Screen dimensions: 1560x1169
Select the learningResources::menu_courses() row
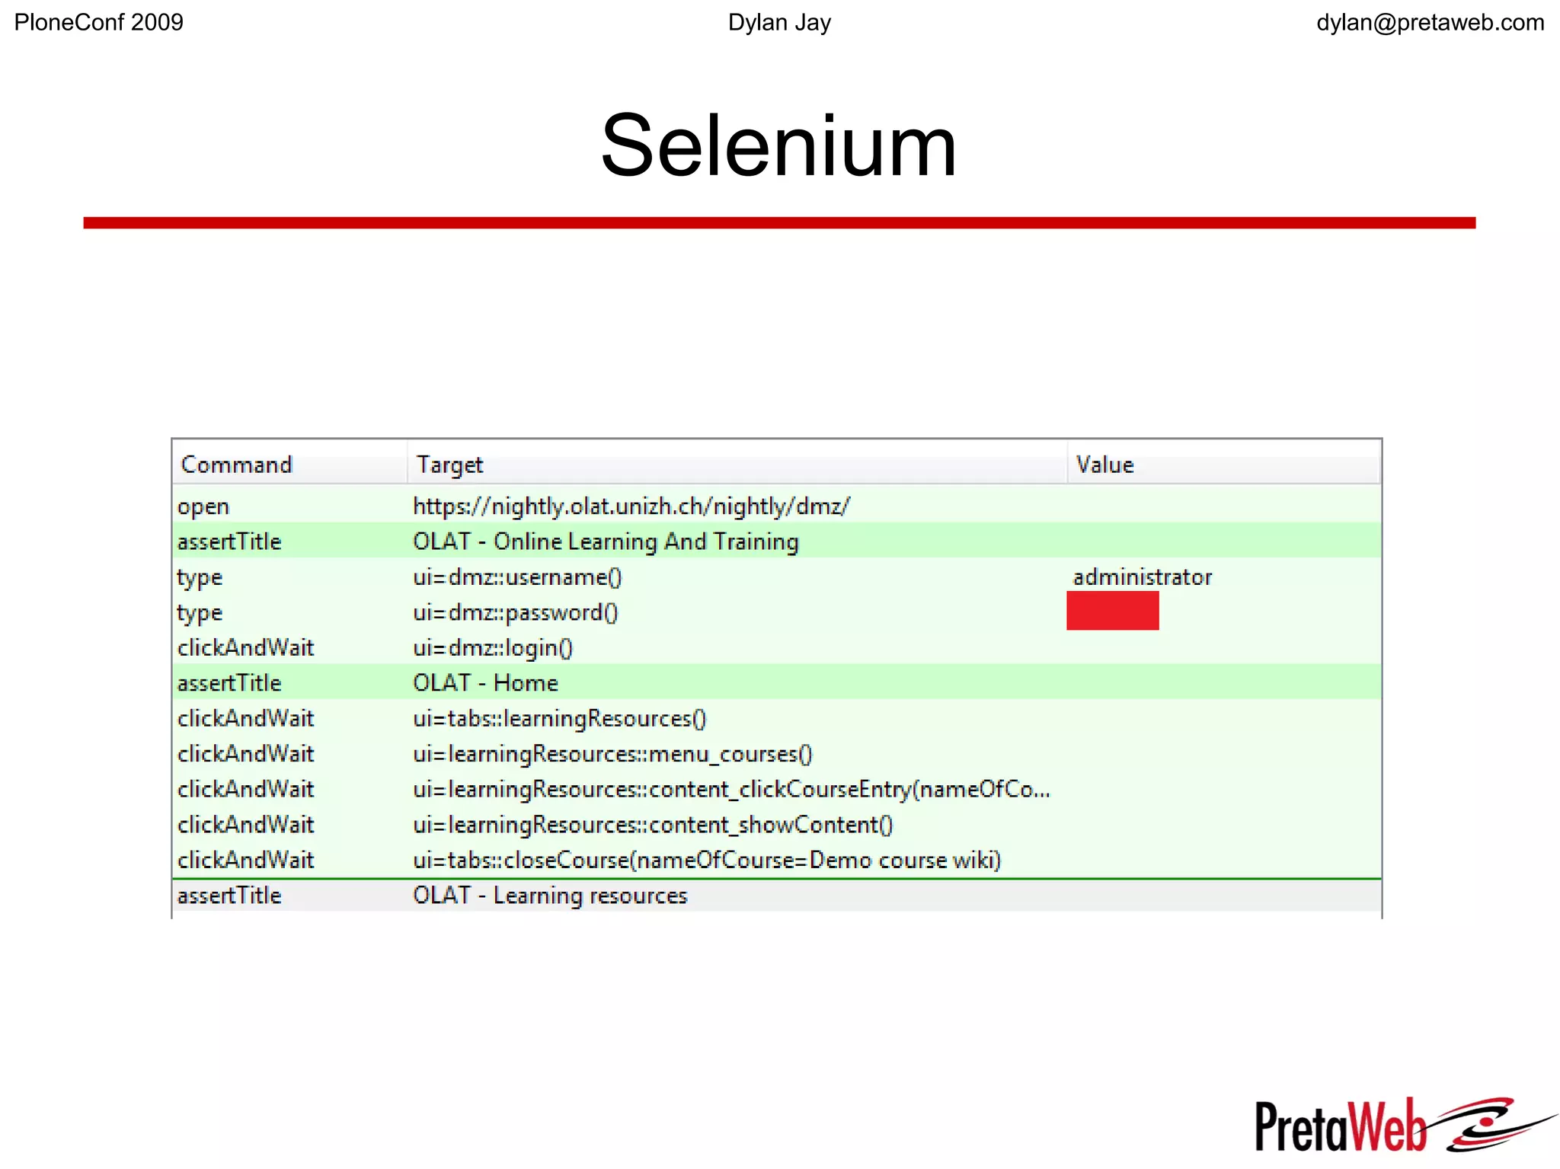612,754
